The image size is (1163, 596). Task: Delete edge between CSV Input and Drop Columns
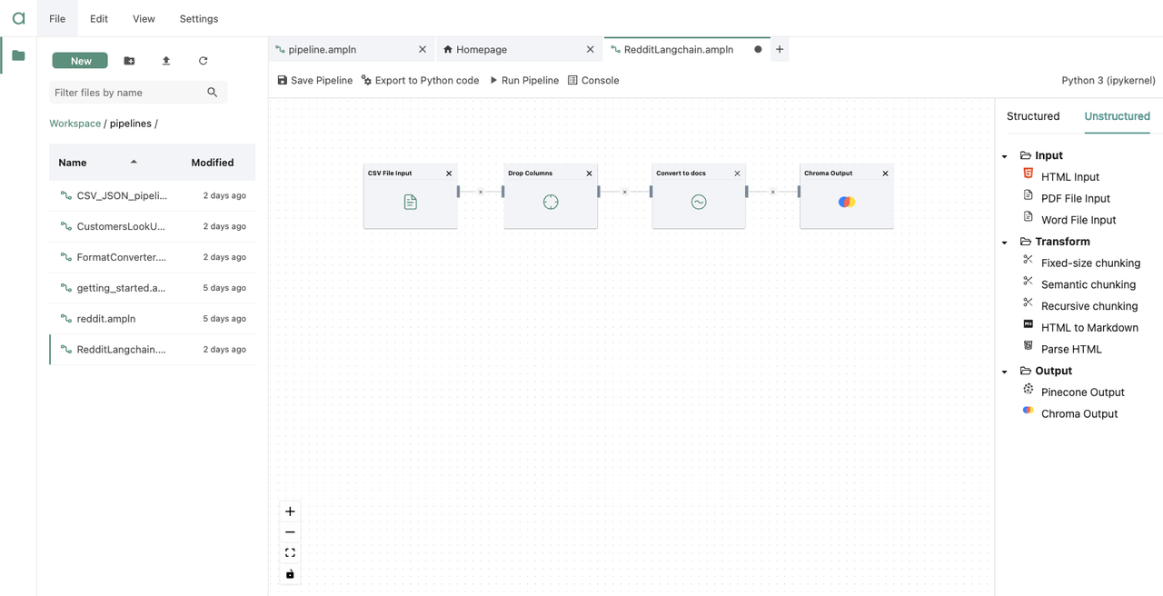tap(481, 192)
